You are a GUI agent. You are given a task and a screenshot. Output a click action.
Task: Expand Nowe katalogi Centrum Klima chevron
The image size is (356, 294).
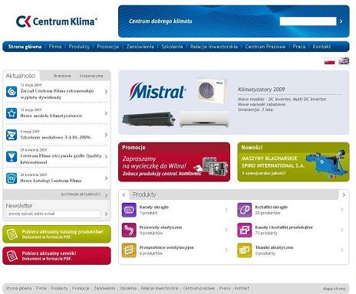(x=106, y=178)
